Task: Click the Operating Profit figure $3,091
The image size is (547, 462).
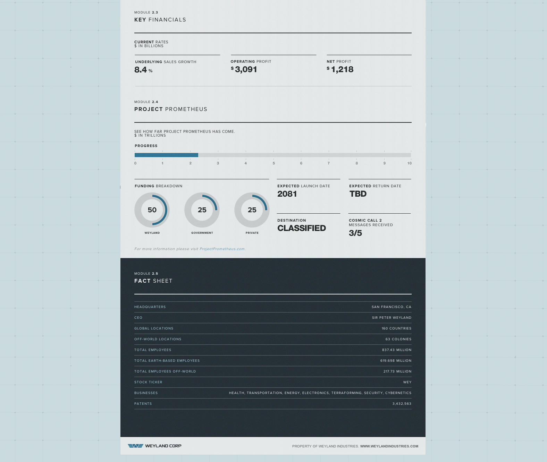Action: (244, 69)
